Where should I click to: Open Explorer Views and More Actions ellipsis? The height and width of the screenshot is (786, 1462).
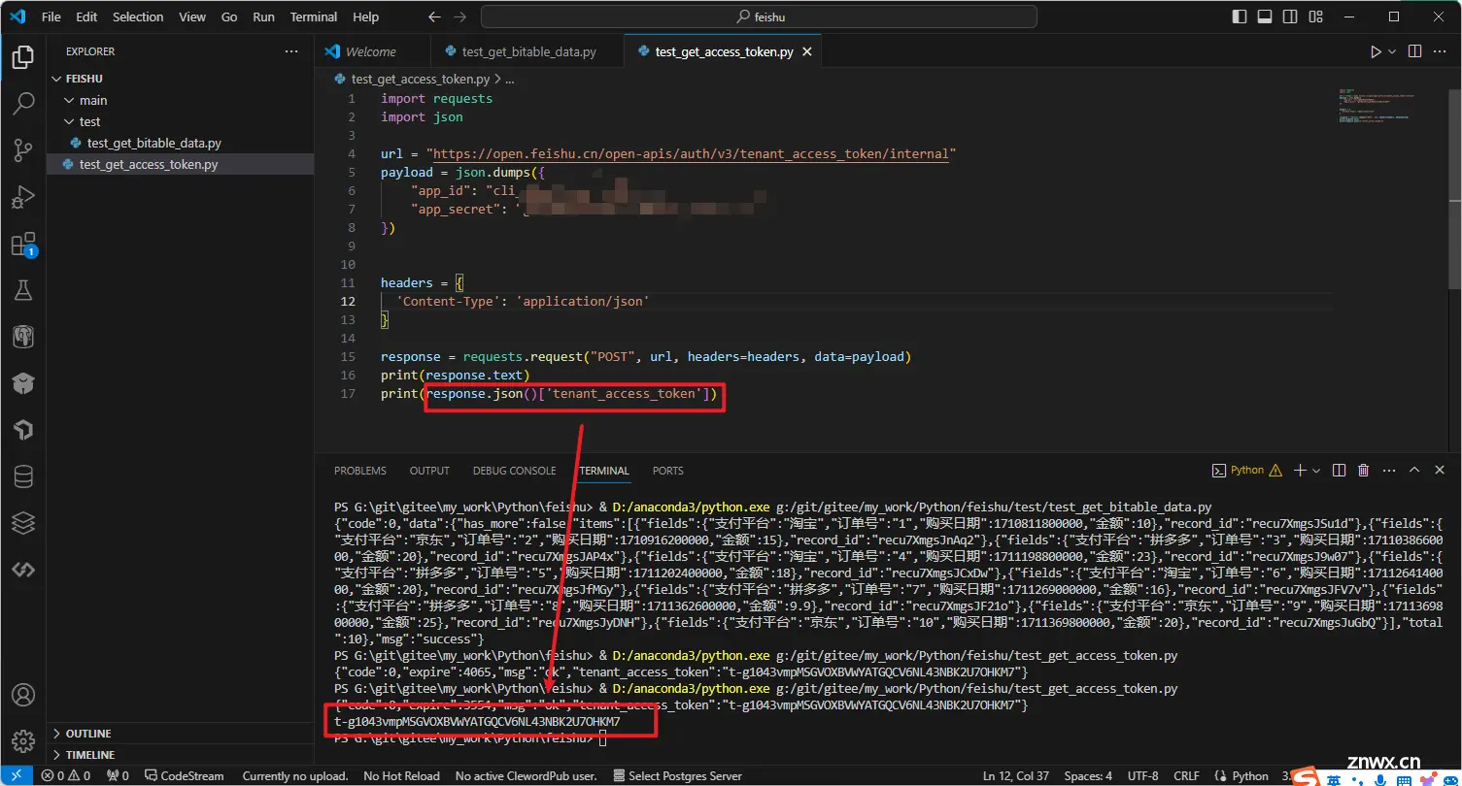pyautogui.click(x=291, y=51)
